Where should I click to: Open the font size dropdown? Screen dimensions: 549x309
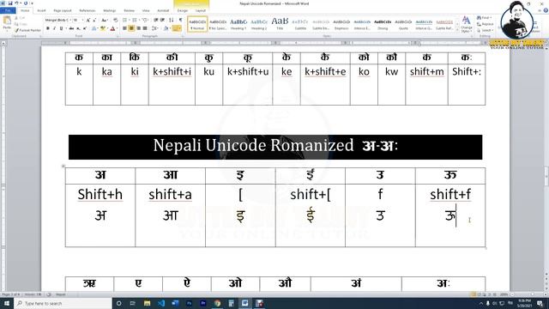(83, 20)
